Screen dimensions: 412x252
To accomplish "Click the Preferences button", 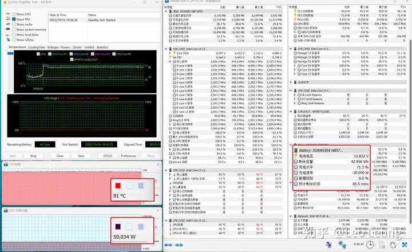I will [x=128, y=155].
